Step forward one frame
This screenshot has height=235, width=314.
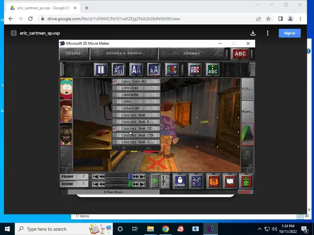point(136,177)
